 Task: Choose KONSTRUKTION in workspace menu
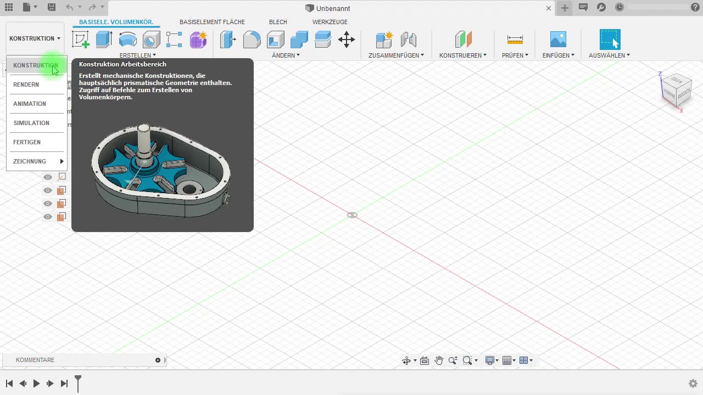[37, 65]
